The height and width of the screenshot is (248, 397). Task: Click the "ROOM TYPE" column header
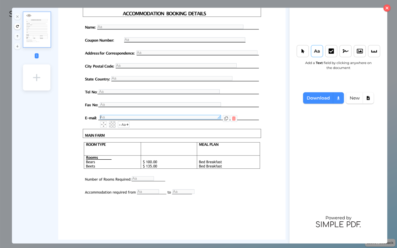tap(96, 144)
